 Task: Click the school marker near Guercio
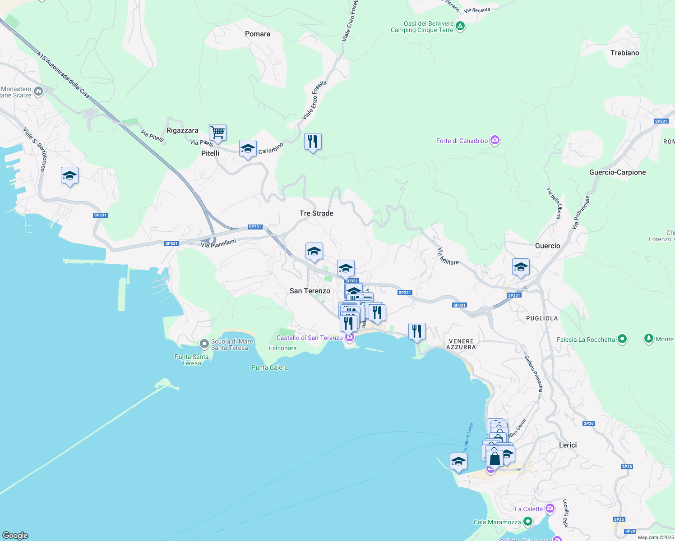521,267
